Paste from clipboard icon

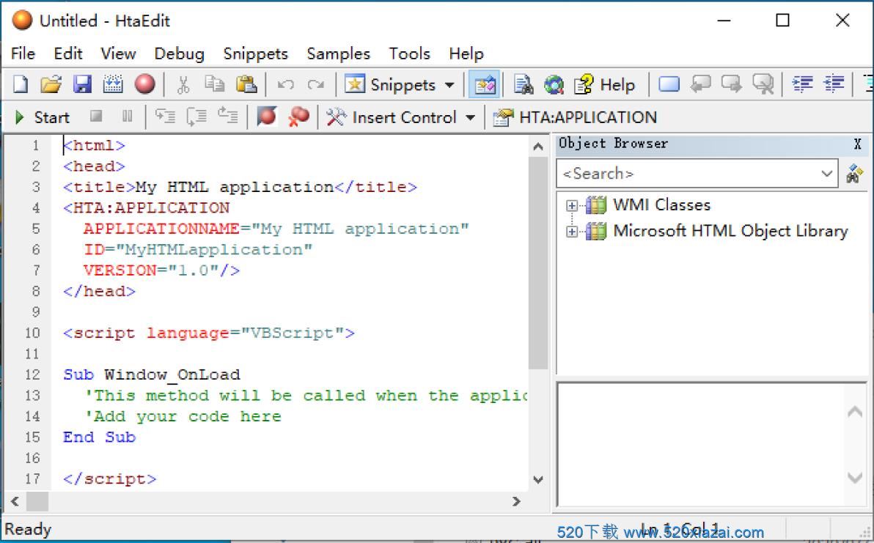click(246, 85)
